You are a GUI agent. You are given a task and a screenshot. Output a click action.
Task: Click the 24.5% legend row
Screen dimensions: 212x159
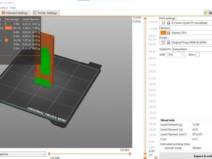click(20, 40)
